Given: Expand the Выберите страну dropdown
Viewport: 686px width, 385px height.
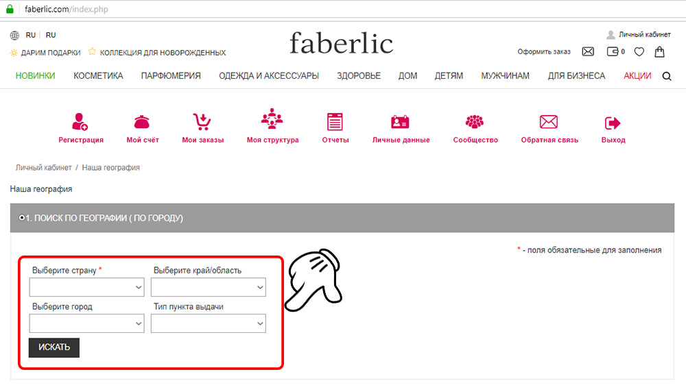Looking at the screenshot, I should [86, 288].
